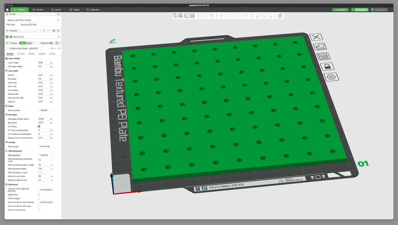Screen dimensions: 398x225
Task: Open the Wall generator dropdown
Action: pyautogui.click(x=46, y=155)
